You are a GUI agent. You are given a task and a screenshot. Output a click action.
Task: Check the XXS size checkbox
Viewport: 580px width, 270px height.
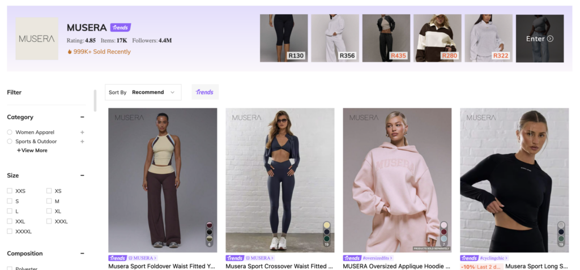click(10, 191)
